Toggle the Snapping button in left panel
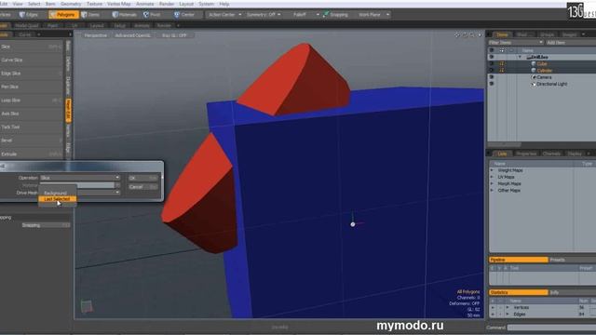Screen dimensions: 596x335 [x=46, y=225]
